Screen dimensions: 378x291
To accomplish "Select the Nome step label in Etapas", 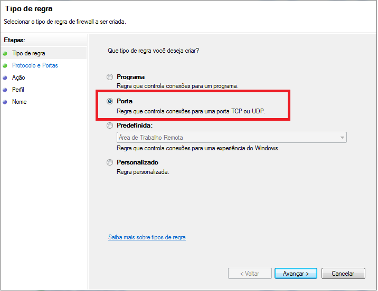I will (x=19, y=102).
